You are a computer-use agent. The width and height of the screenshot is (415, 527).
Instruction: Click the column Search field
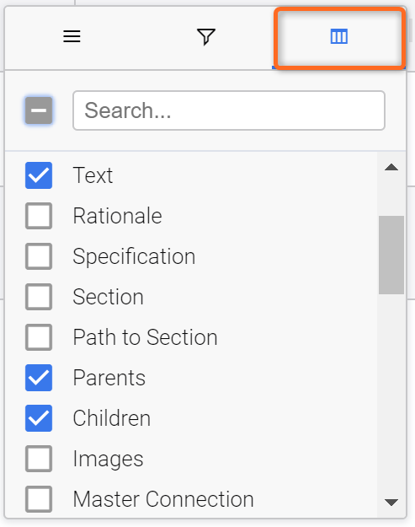pos(229,110)
